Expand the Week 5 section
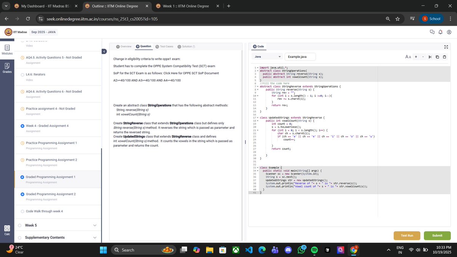 [58, 225]
